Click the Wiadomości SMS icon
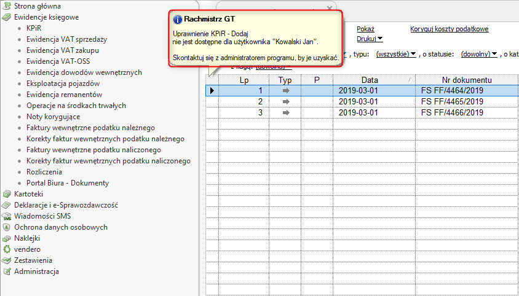The width and height of the screenshot is (519, 296). tap(6, 216)
